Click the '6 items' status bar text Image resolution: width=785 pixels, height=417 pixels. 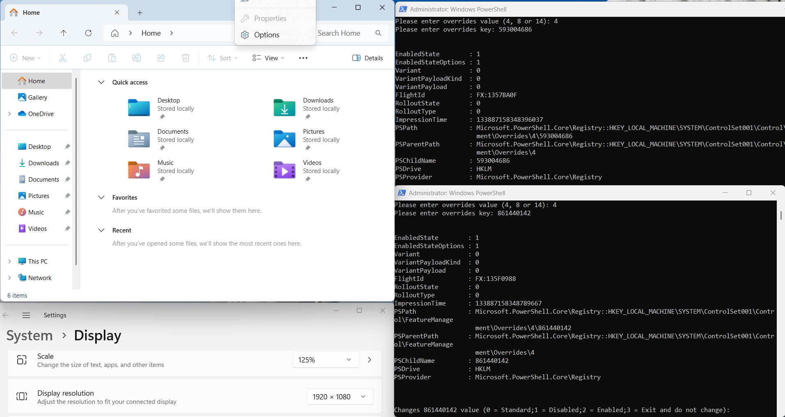17,296
